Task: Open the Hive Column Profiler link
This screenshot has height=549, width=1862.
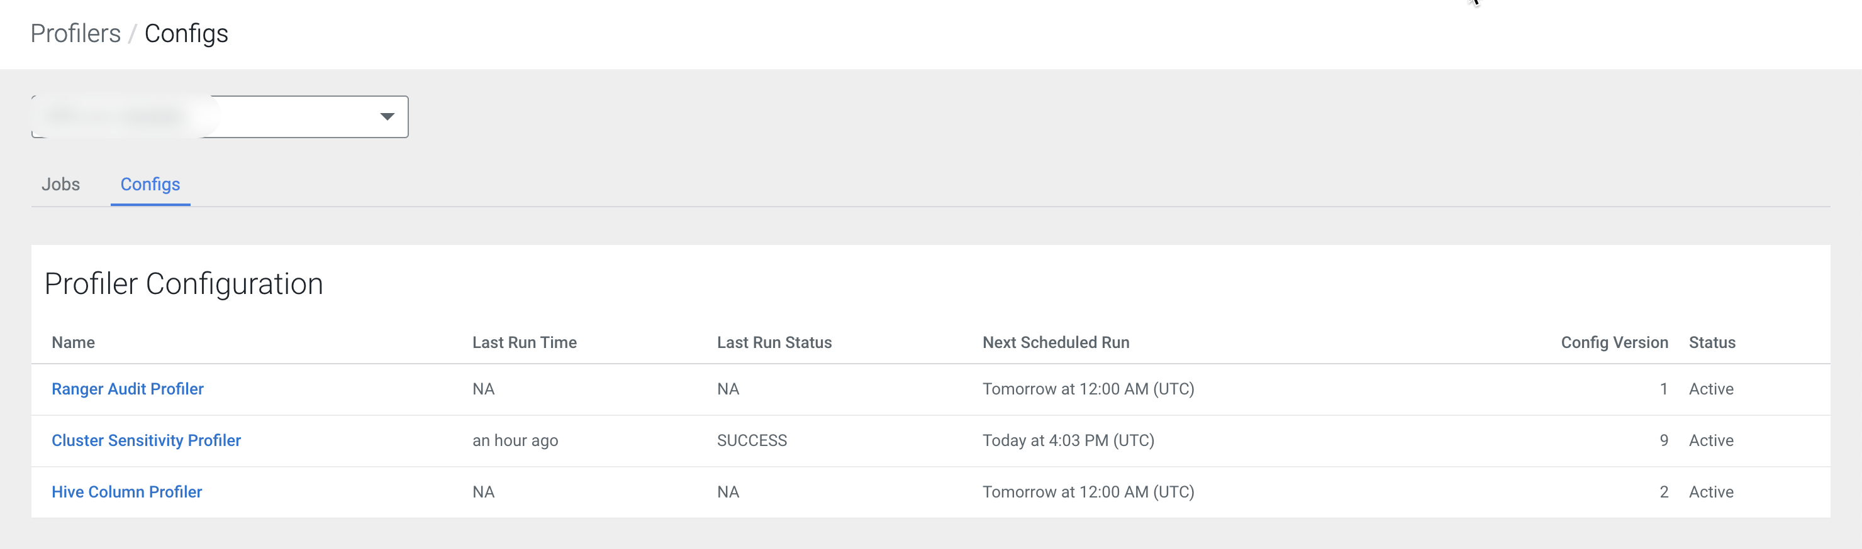Action: (126, 492)
